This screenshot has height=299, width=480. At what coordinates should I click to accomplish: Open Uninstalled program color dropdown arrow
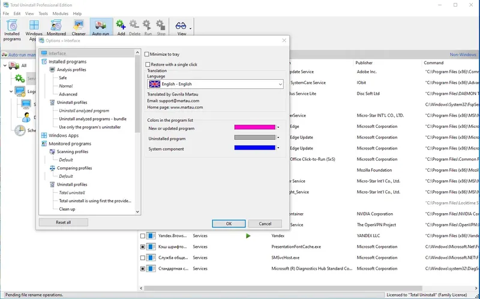pyautogui.click(x=278, y=137)
